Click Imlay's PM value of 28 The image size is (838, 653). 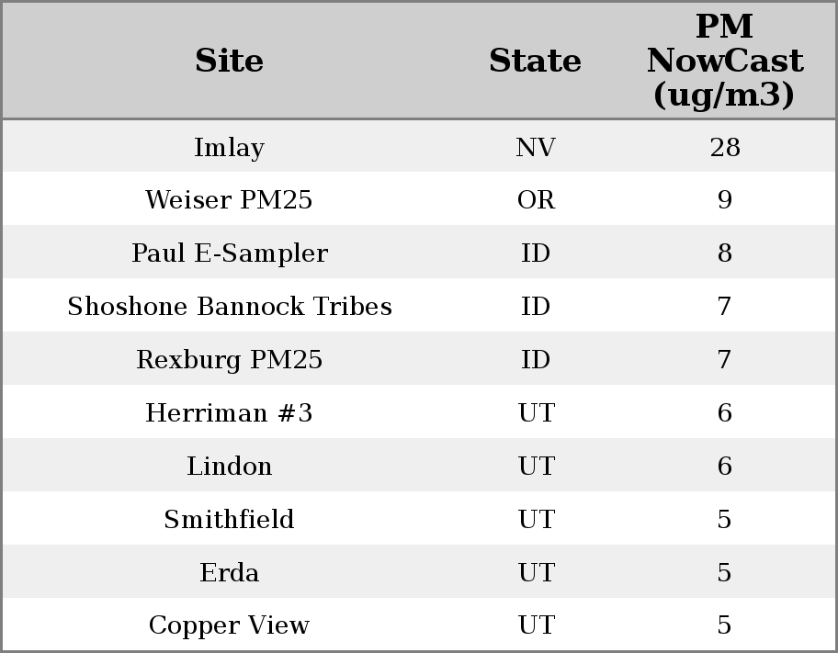pyautogui.click(x=724, y=148)
